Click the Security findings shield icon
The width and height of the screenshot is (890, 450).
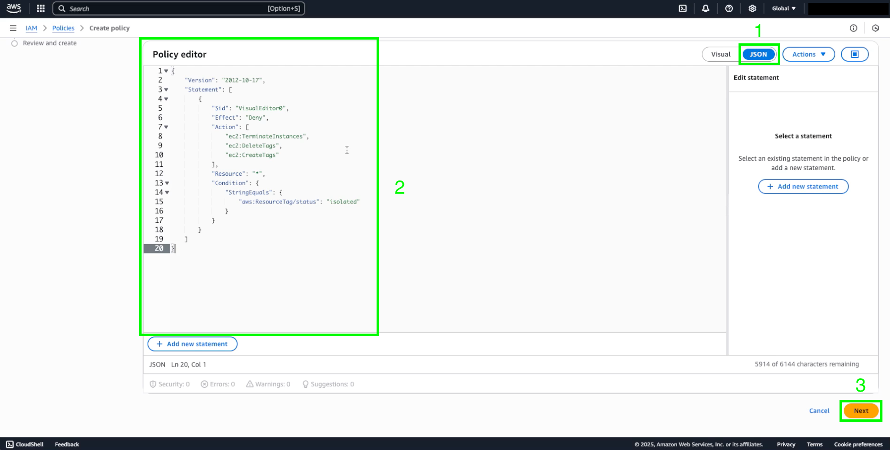153,384
